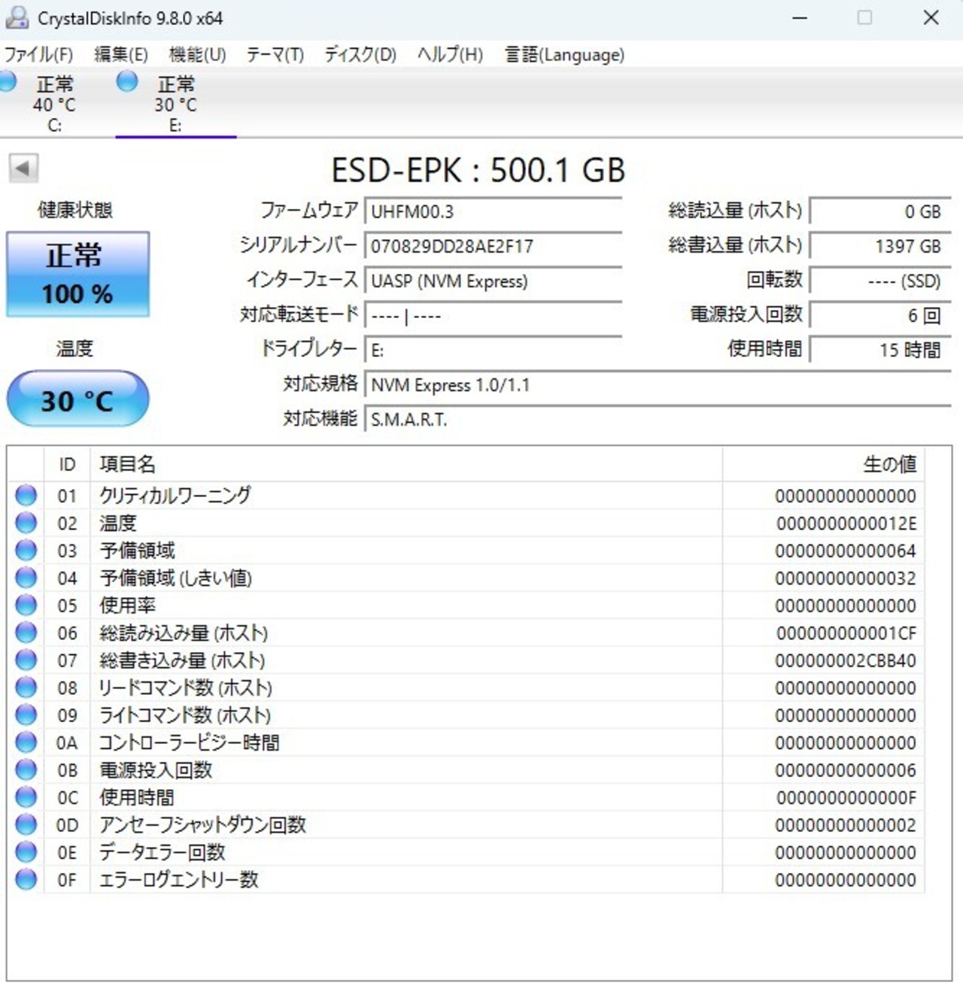Screen dimensions: 963x986
Task: Click the status orb for Critical Warning row
Action: tap(26, 496)
